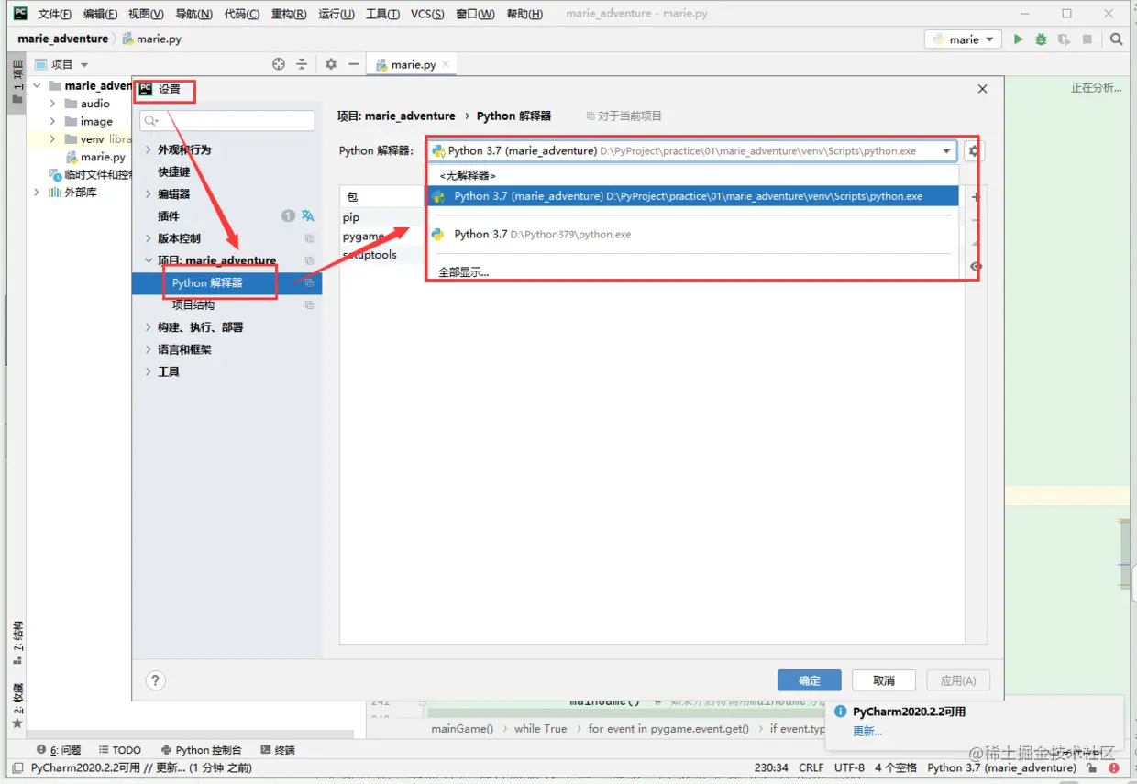
Task: Close the marie.py editor tab
Action: pos(446,64)
